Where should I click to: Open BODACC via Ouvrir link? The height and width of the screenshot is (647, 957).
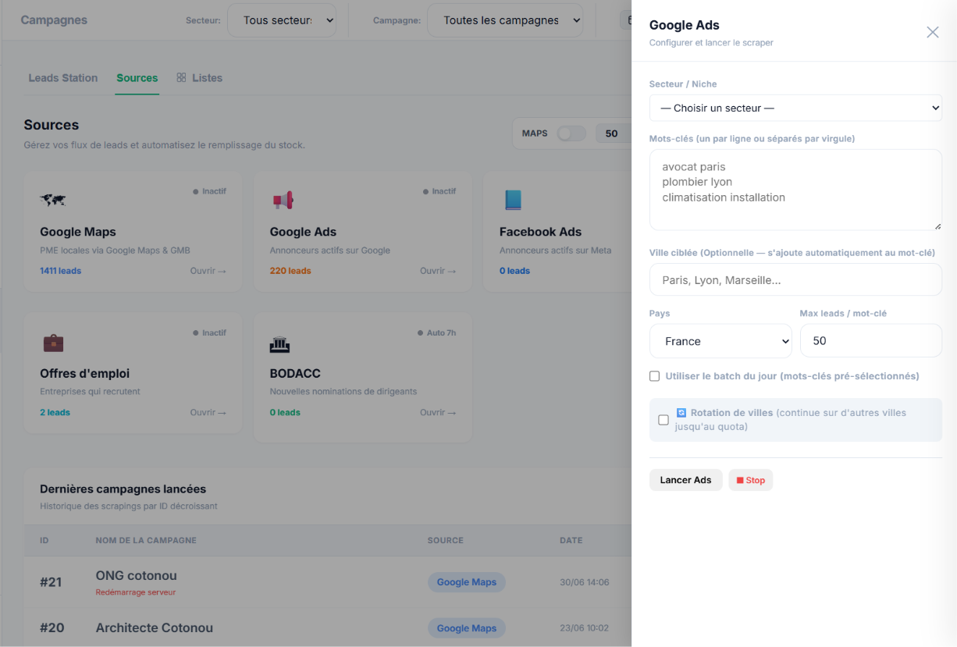[x=438, y=412]
